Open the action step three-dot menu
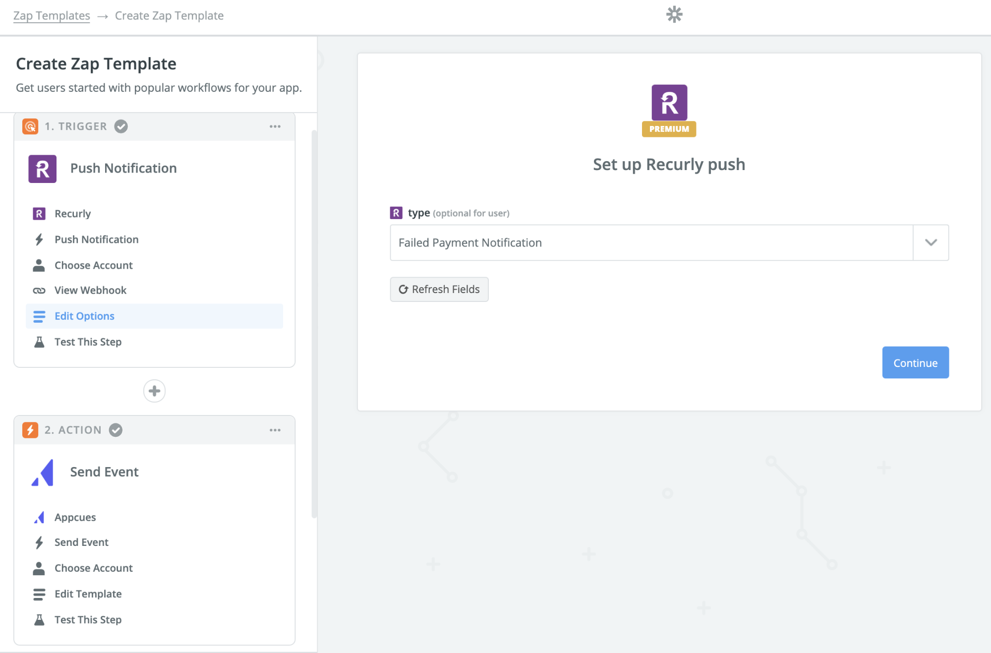 275,430
